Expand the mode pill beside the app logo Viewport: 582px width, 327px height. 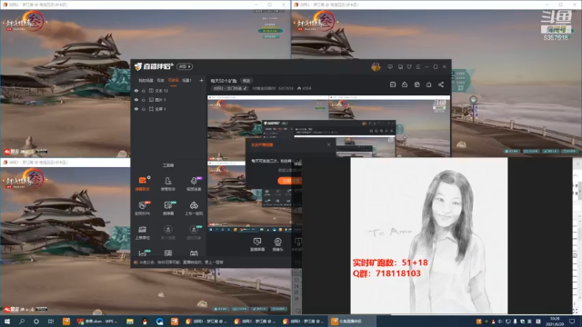(185, 66)
